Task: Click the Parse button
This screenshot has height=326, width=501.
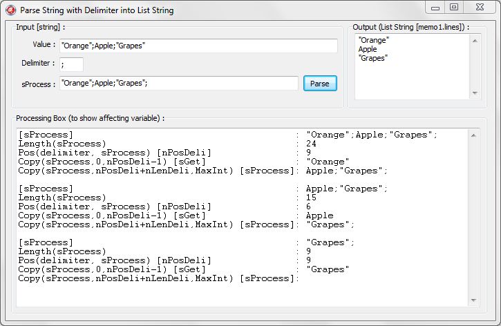Action: [320, 84]
